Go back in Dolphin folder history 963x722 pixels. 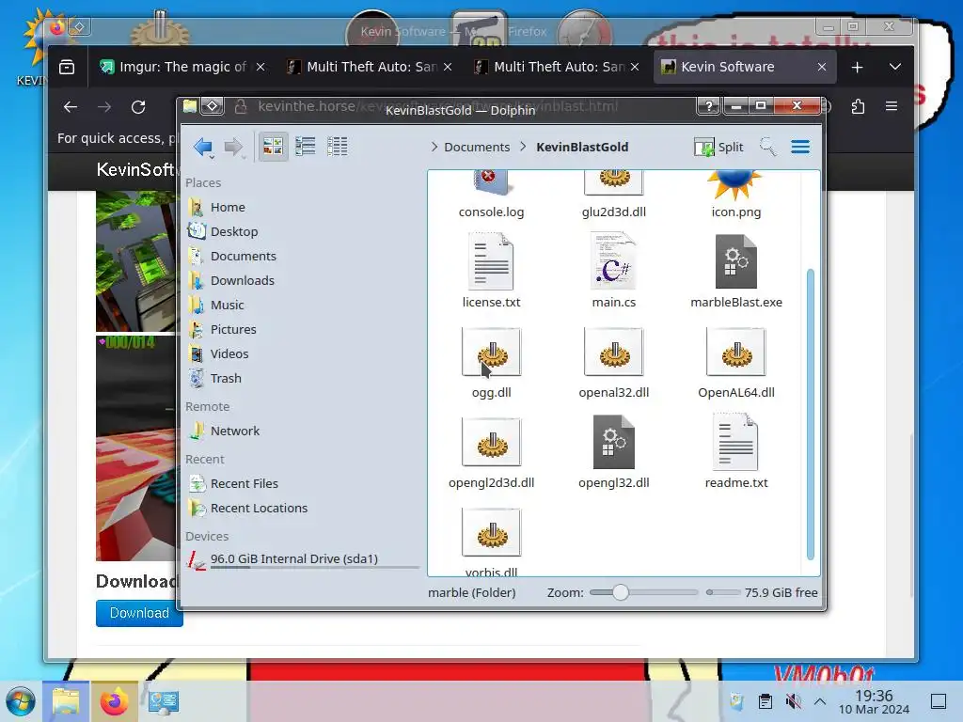tap(203, 147)
